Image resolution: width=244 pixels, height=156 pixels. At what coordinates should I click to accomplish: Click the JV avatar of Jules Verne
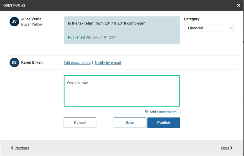[x=14, y=22]
